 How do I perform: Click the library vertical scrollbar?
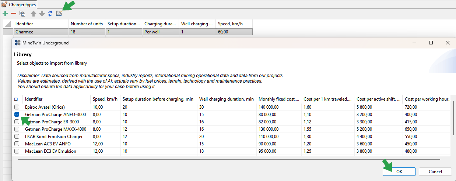pos(453,118)
